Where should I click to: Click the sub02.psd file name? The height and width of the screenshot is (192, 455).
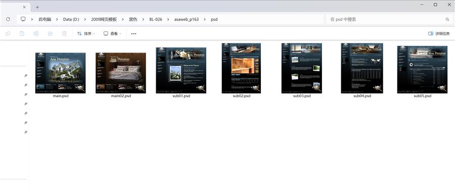[x=242, y=95]
